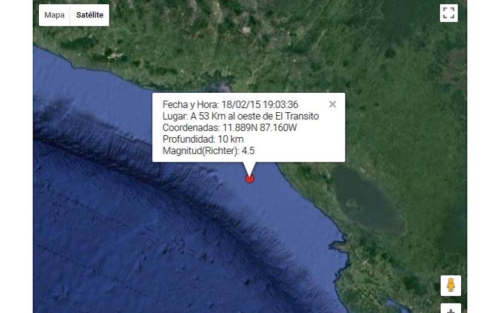Image resolution: width=500 pixels, height=313 pixels.
Task: Select the Street View pegman icon
Action: pos(450,285)
